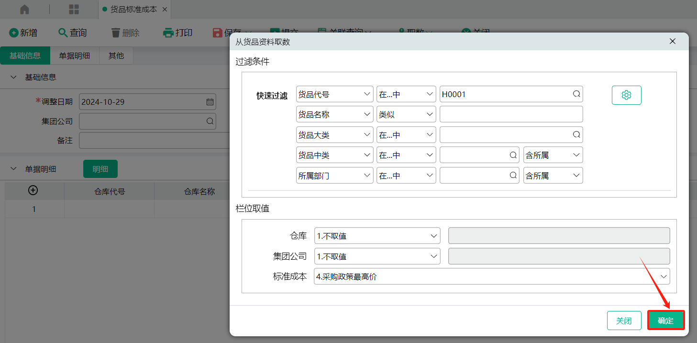The image size is (697, 343).
Task: Open the 货品中类 field dropdown
Action: click(334, 155)
